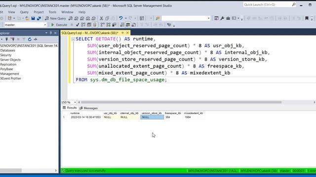Image resolution: width=316 pixels, height=177 pixels.
Task: Open the Tools menu
Action: 52,12
